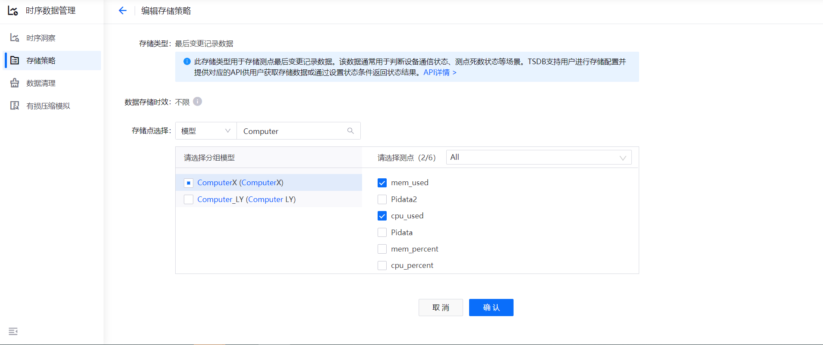This screenshot has width=823, height=345.
Task: Toggle the ComputerX checkbox
Action: pyautogui.click(x=189, y=183)
